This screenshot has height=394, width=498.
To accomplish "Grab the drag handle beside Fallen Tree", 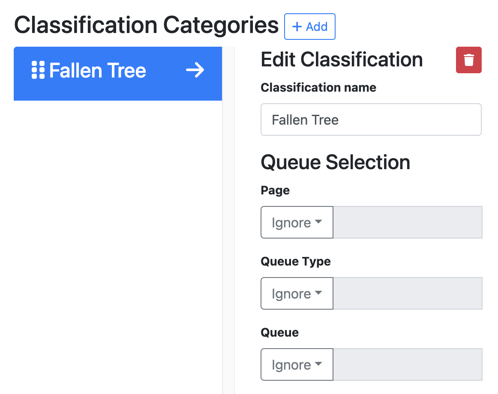I will pos(38,70).
